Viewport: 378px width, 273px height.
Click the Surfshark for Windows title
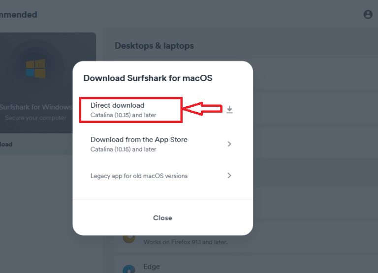click(36, 107)
